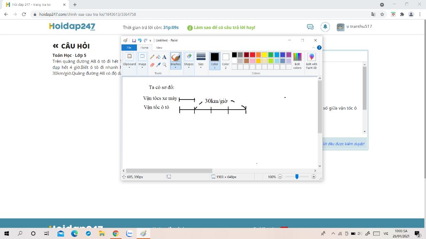
Task: Bookmark this page with the star icon
Action: 382,15
